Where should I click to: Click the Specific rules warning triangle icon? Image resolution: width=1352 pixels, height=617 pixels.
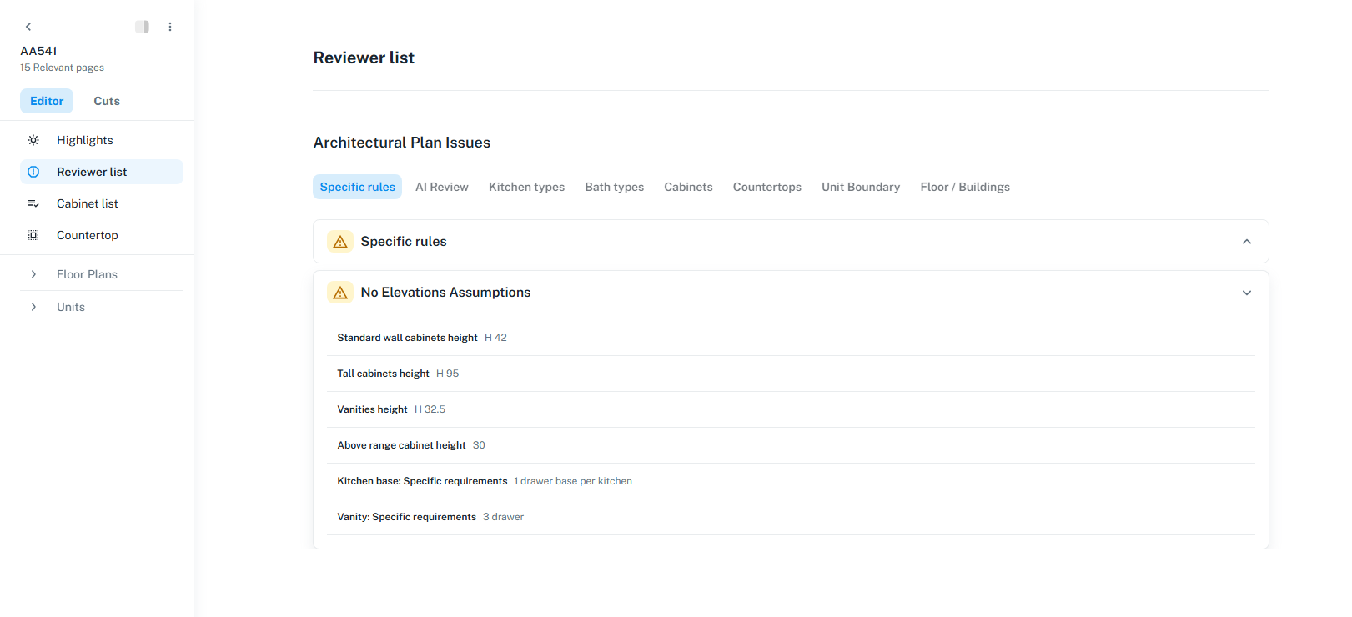point(340,242)
